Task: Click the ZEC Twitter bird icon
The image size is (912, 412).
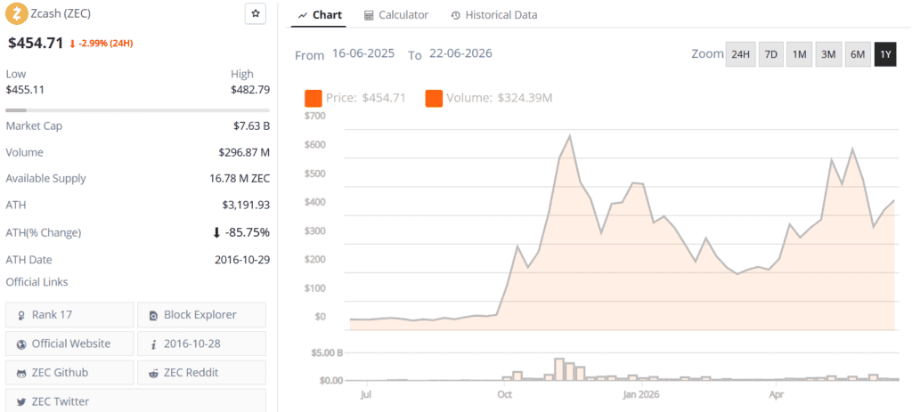Action: 21,401
